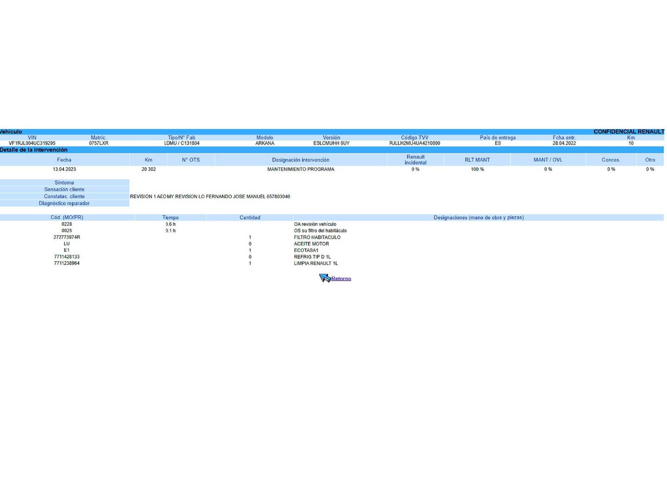667x500 pixels.
Task: Click the vehicle Km value 10
Action: click(631, 144)
